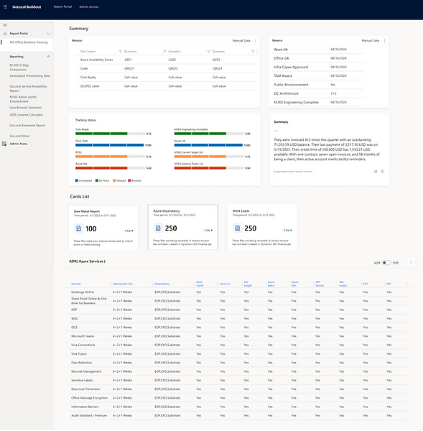423x431 pixels.
Task: Open Lynx Browser Extension item
Action: 26,108
